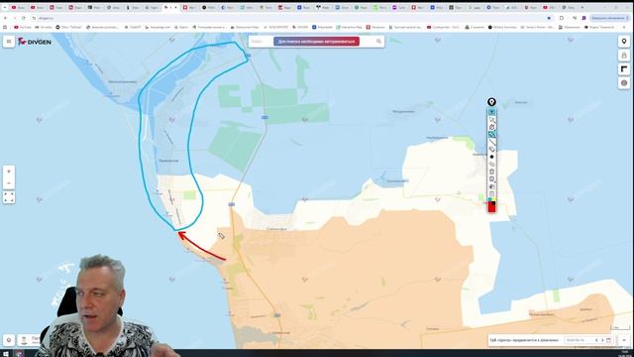
Task: Open the browser extensions icon
Action: click(x=562, y=18)
